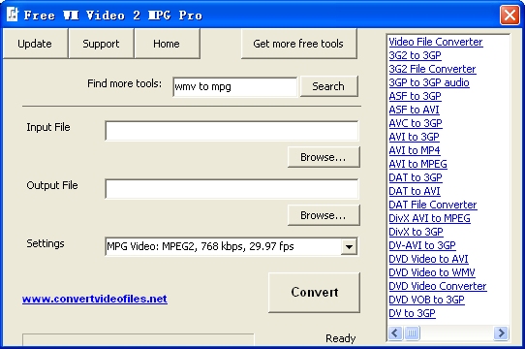This screenshot has height=349, width=525.
Task: Open the DVD Video Converter link
Action: (438, 286)
